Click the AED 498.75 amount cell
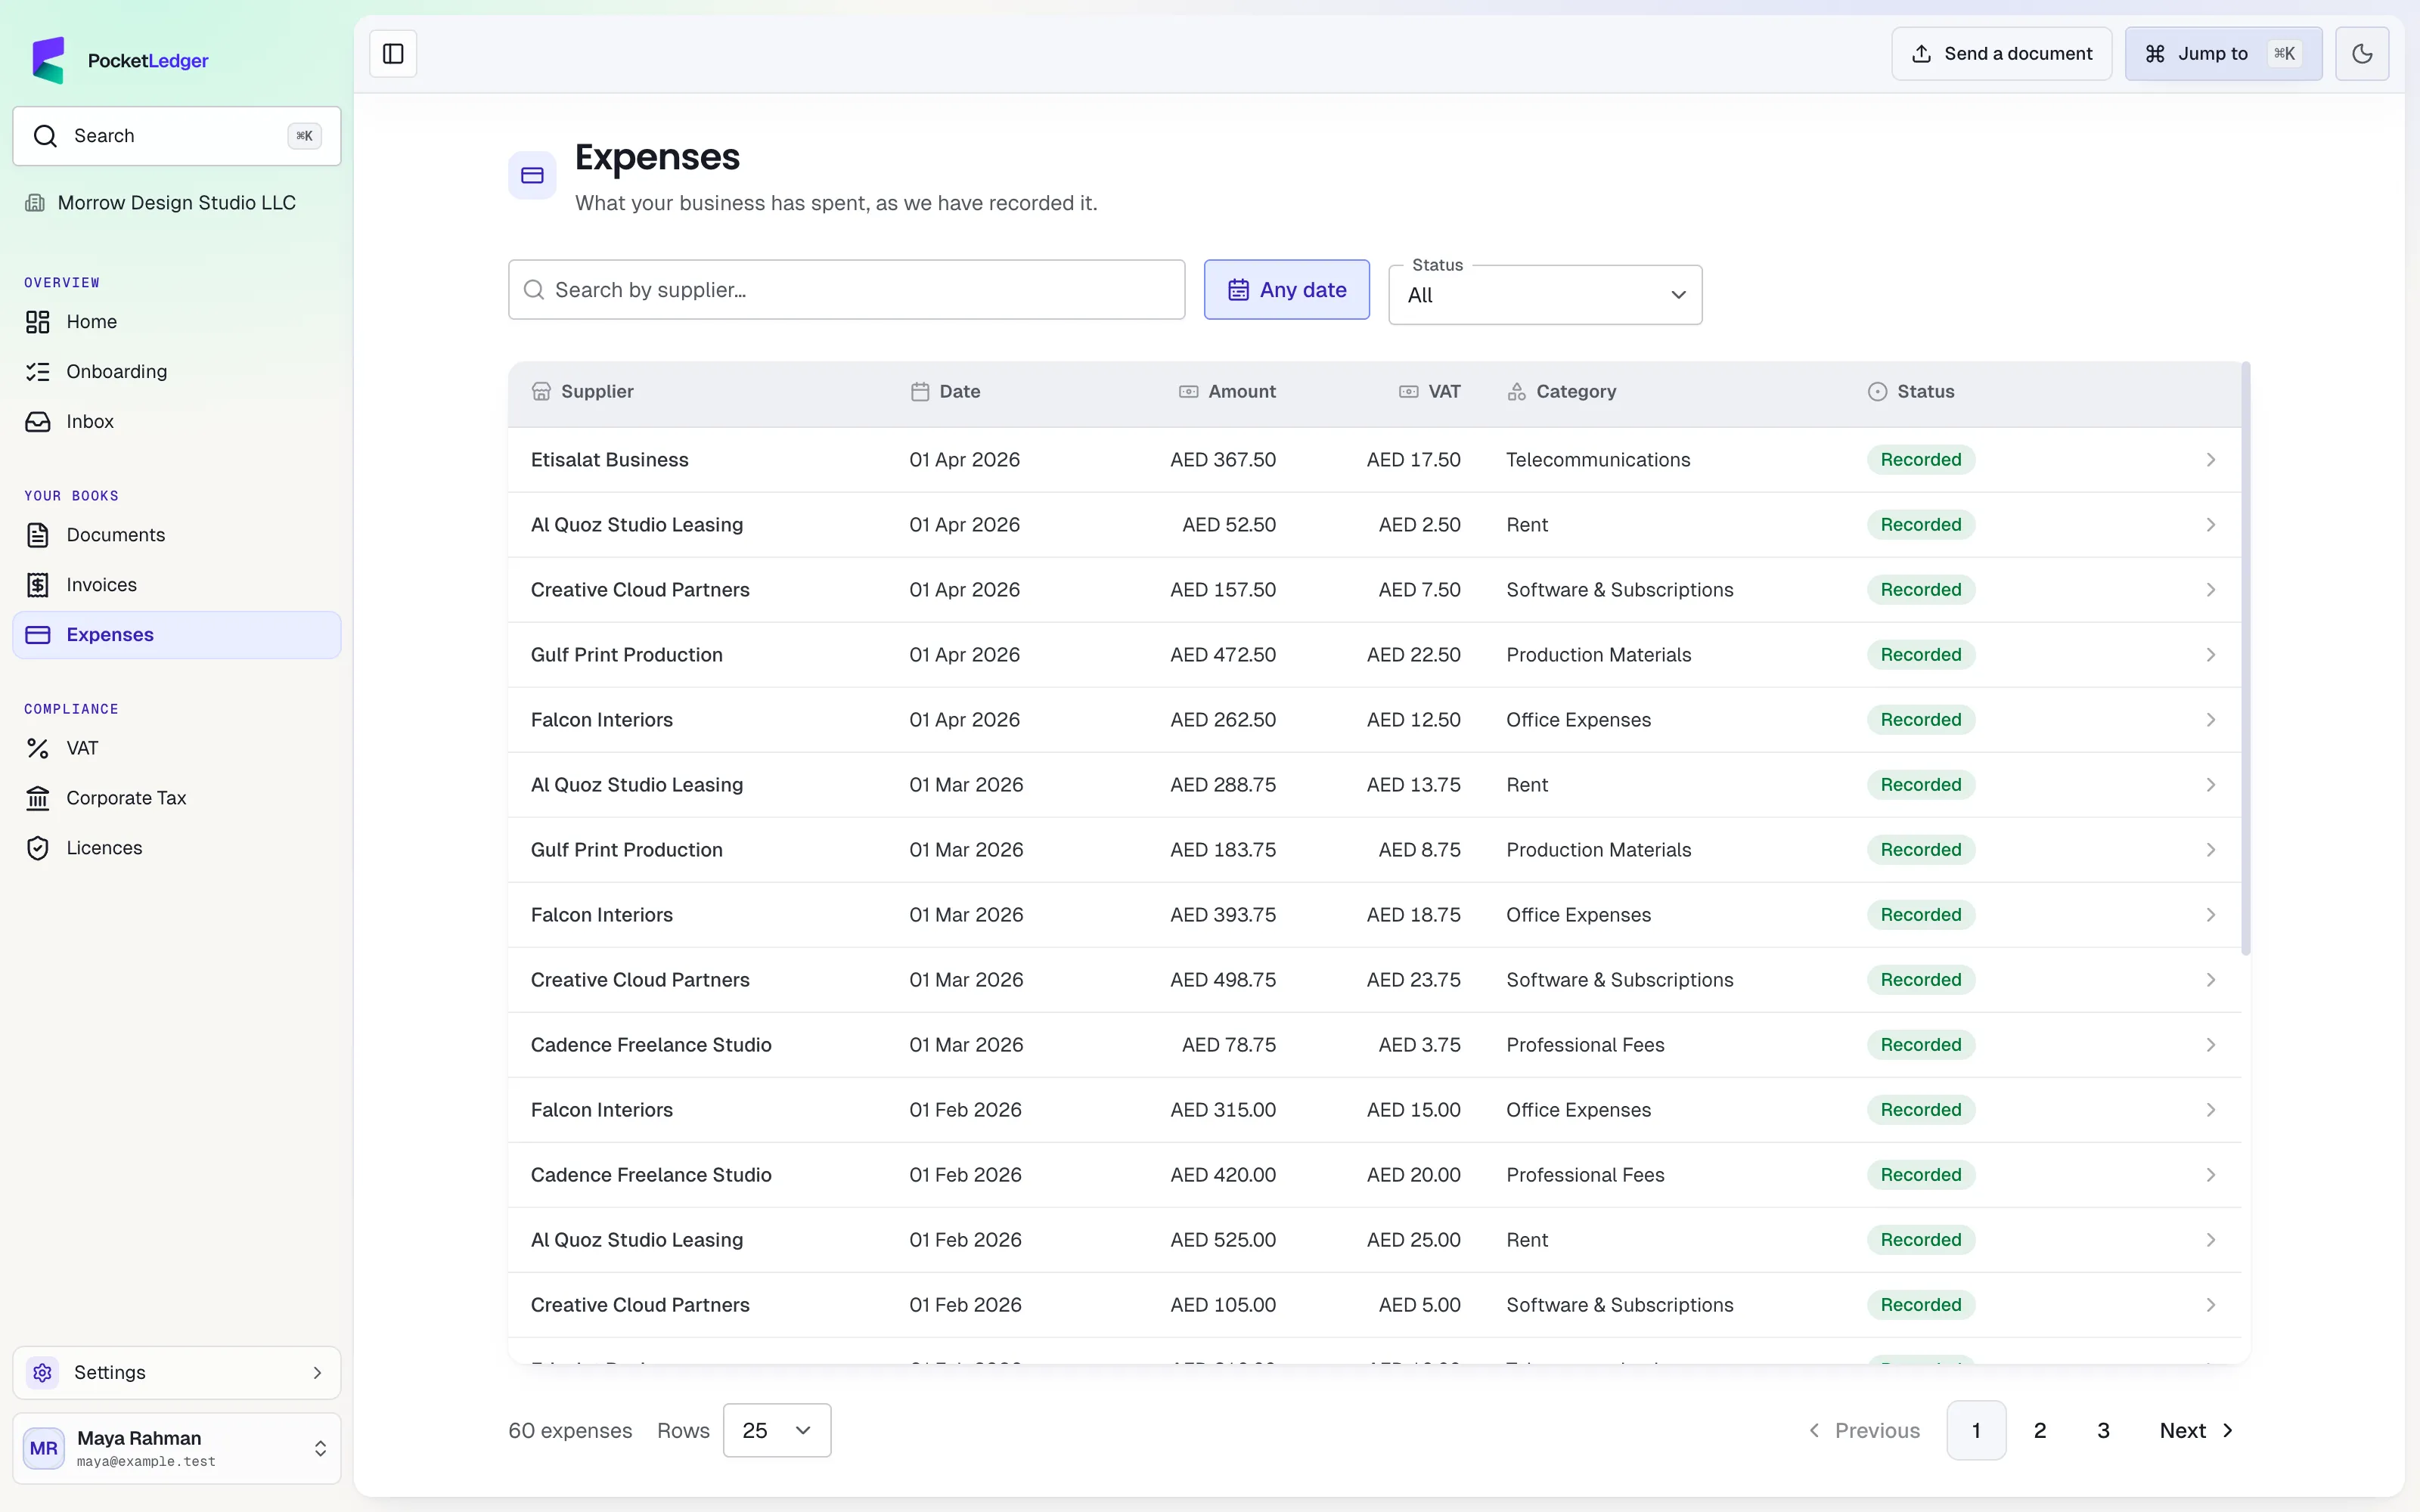The image size is (2420, 1512). (x=1223, y=980)
